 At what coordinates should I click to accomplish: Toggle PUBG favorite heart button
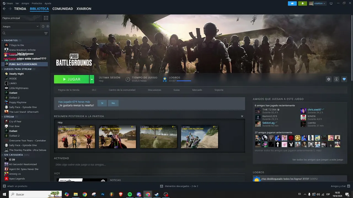pyautogui.click(x=344, y=79)
